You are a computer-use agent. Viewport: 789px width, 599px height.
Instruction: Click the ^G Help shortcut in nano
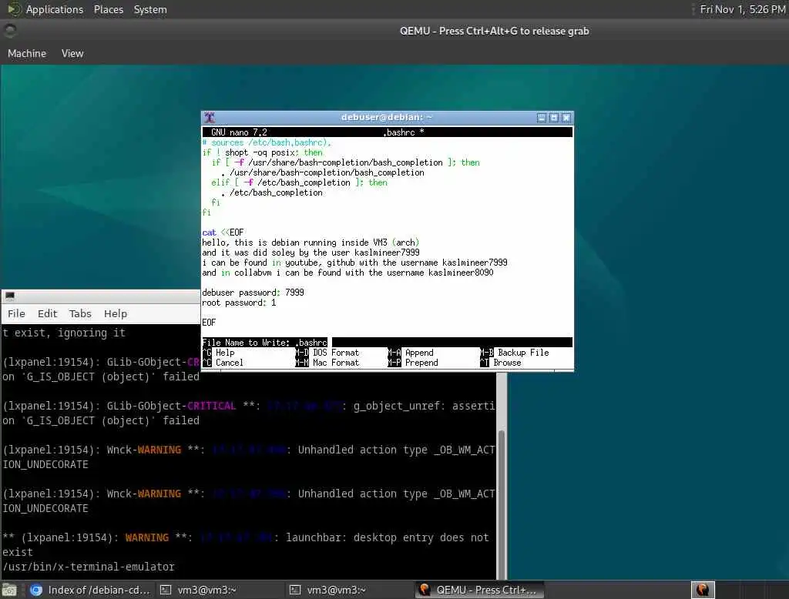[x=218, y=353]
